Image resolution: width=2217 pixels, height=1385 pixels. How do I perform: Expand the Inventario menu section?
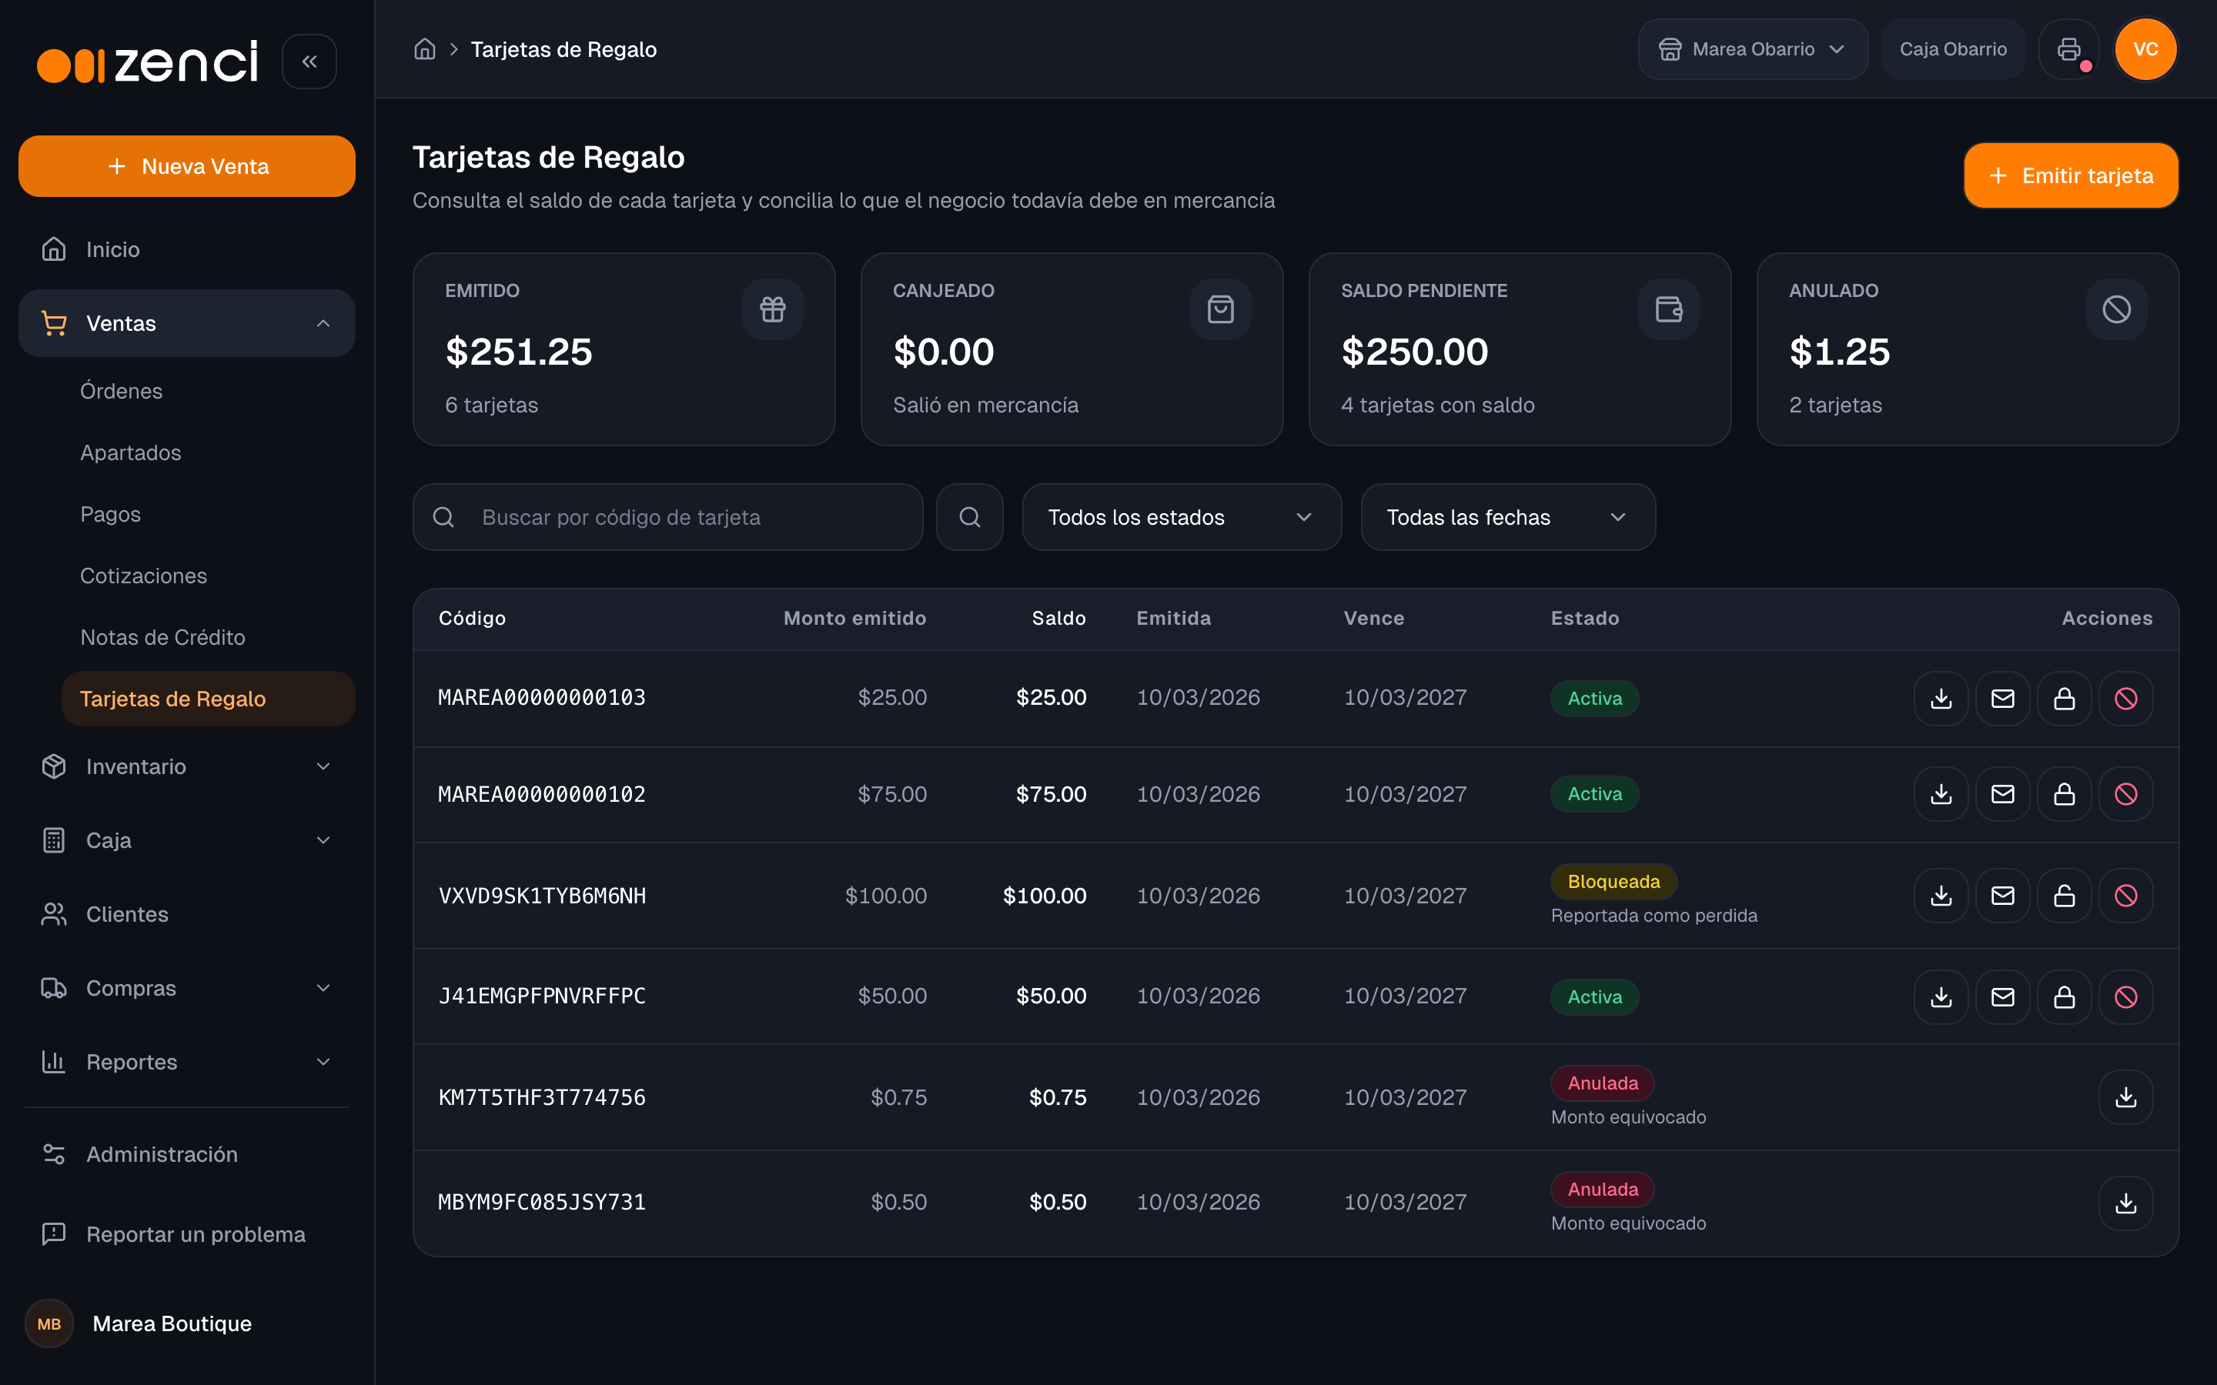(187, 766)
